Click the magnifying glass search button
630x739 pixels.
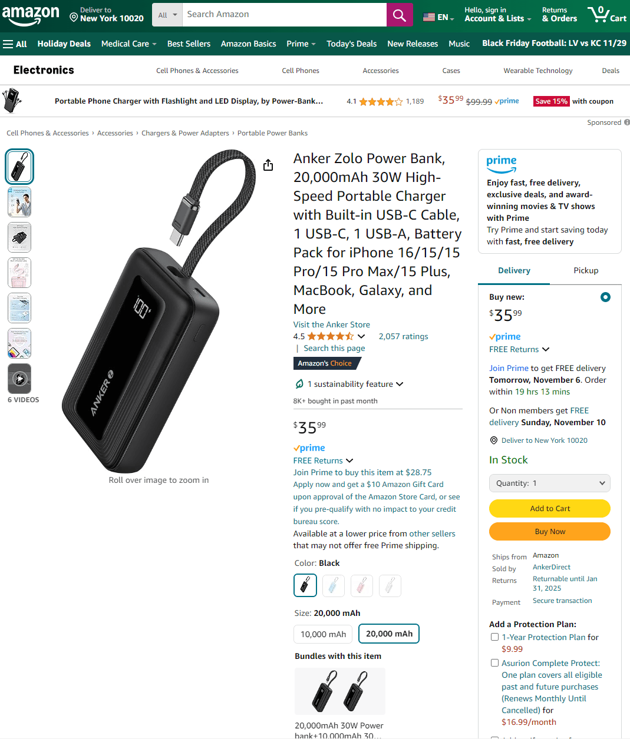(x=400, y=15)
